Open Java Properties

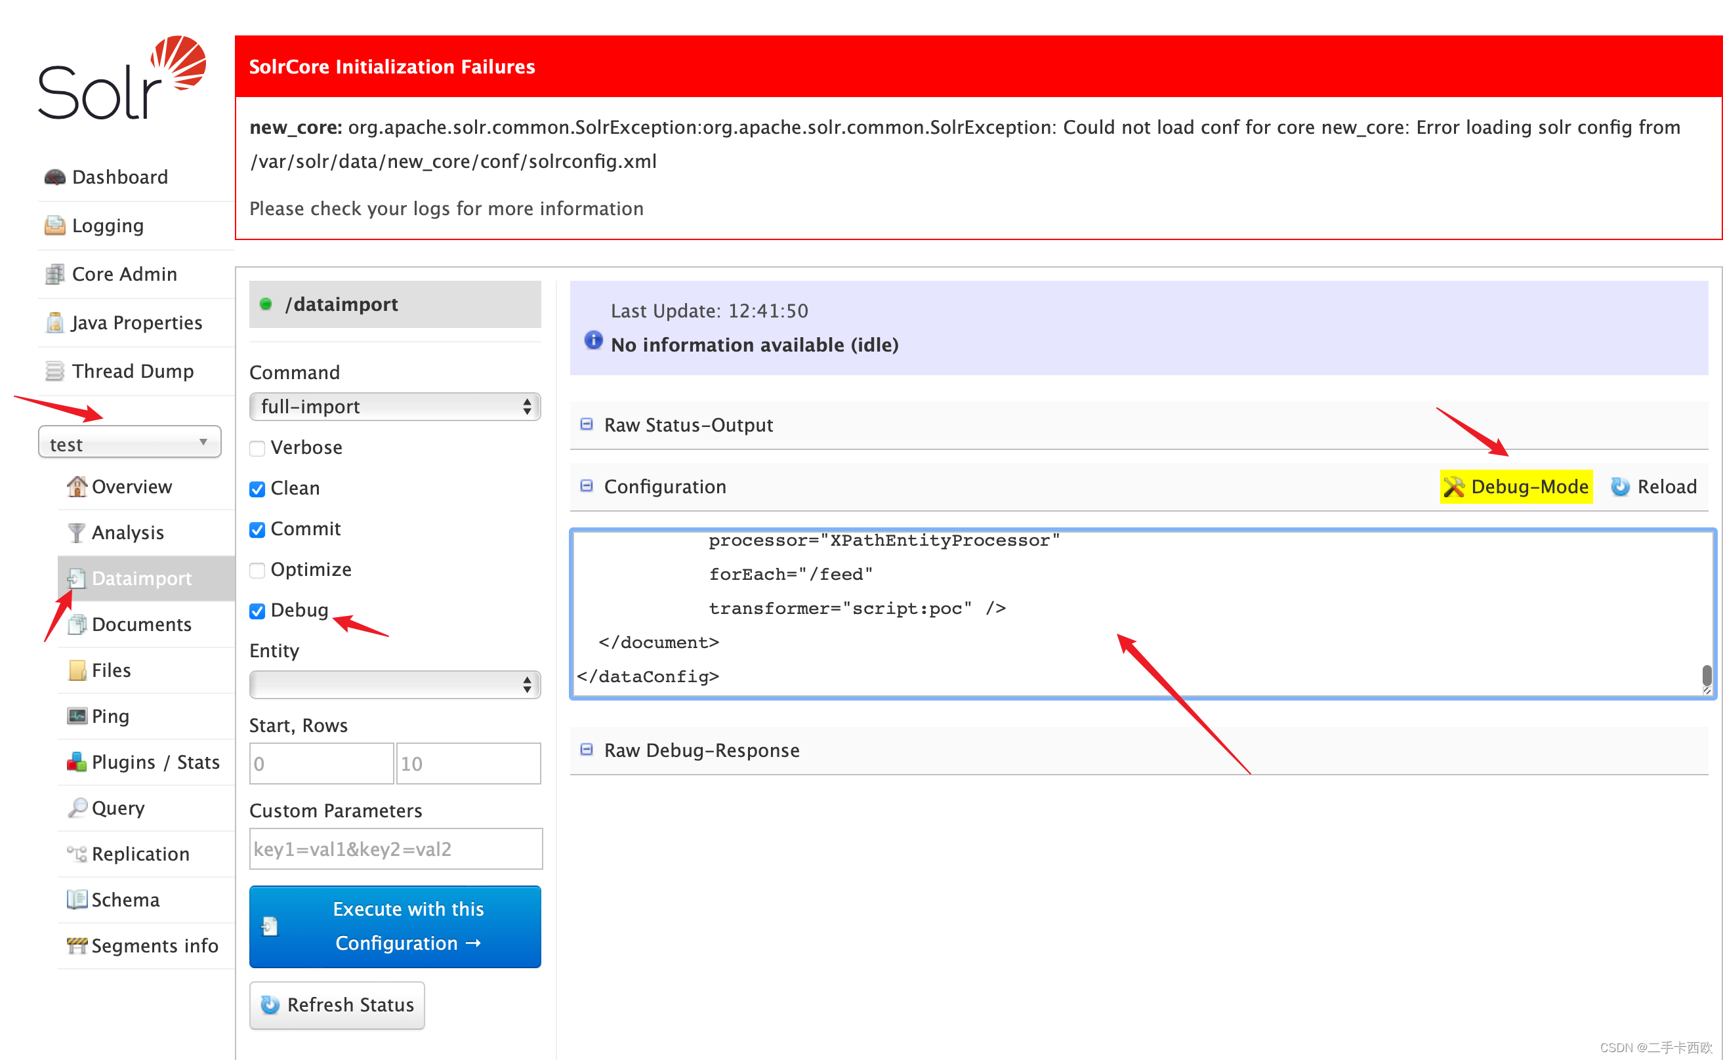click(136, 323)
